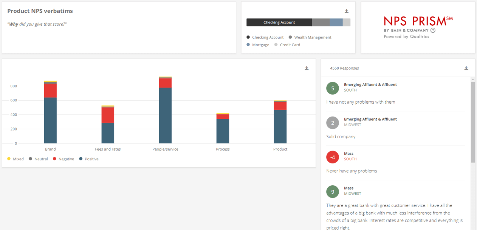Click the 'Never have any problems' response

coord(352,171)
